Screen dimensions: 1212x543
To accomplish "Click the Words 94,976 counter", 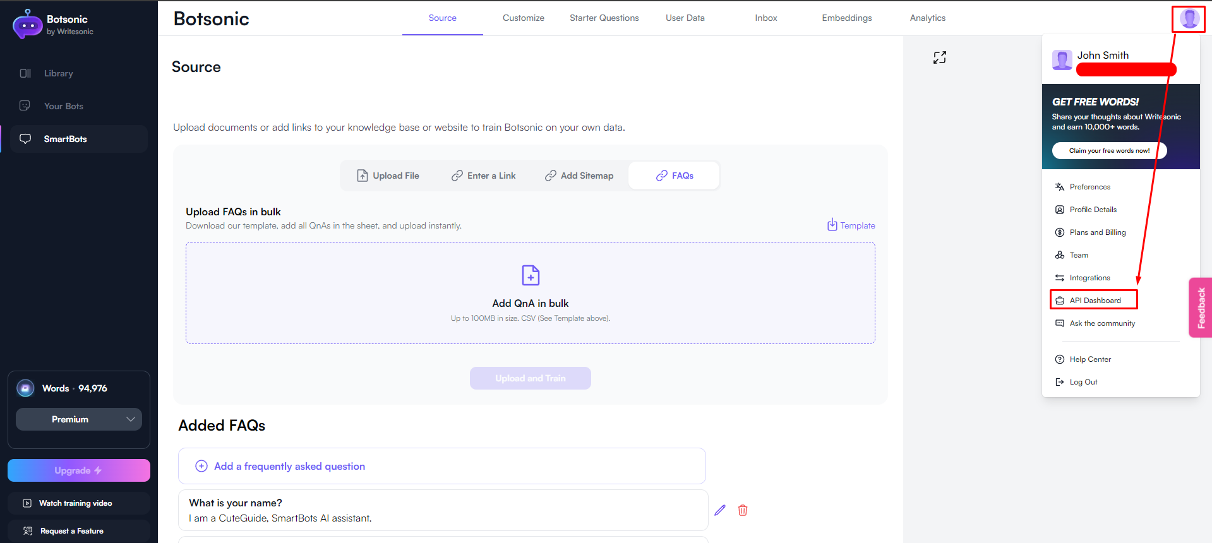I will pyautogui.click(x=75, y=388).
